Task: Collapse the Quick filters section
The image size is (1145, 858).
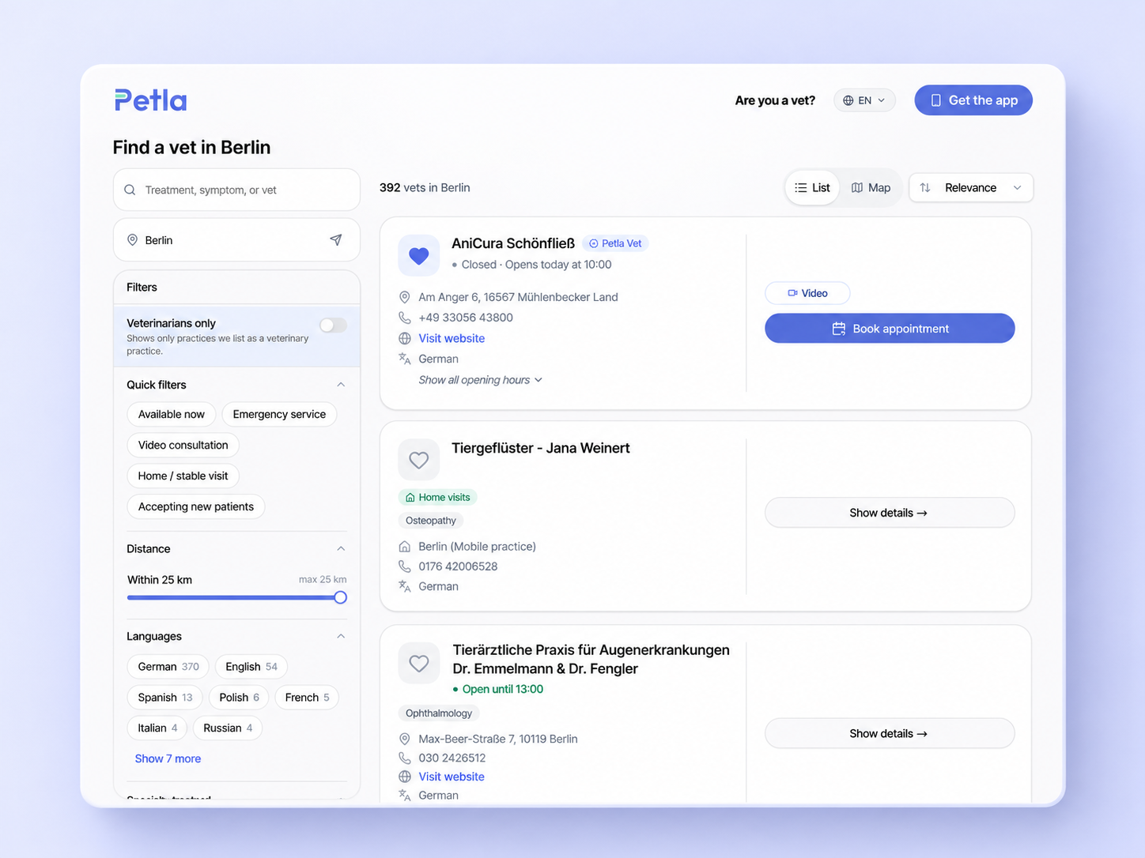Action: tap(341, 385)
